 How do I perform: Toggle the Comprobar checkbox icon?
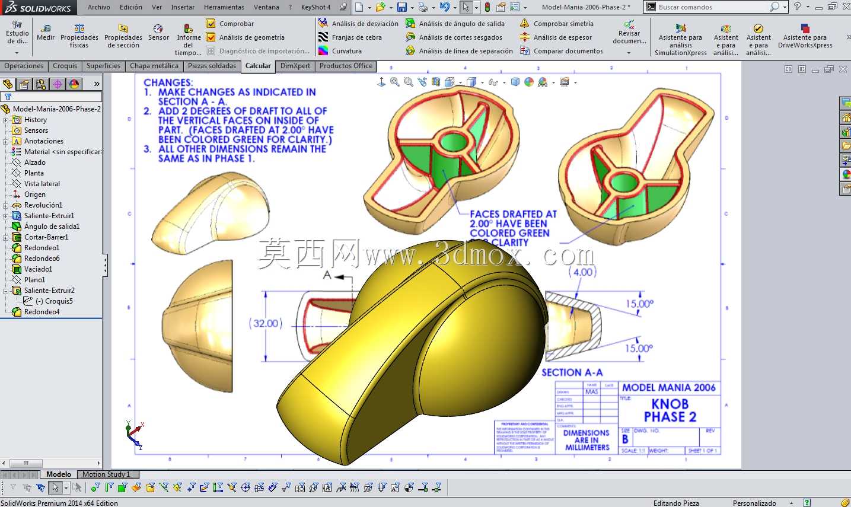211,24
